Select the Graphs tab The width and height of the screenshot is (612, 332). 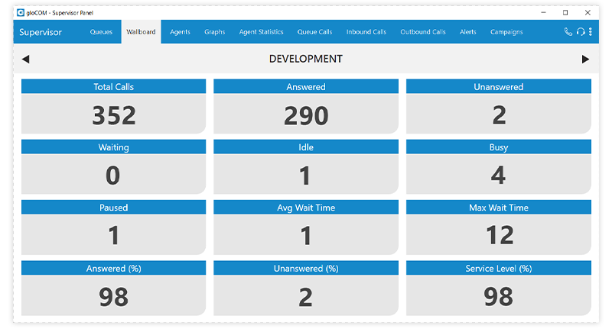tap(214, 32)
